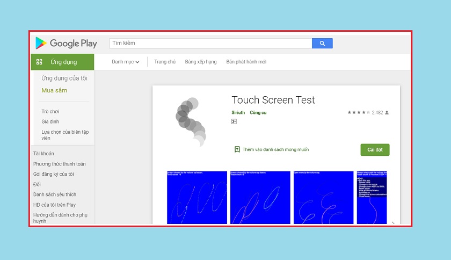
Task: Click Thêm vào danh sách mong muốn
Action: (275, 149)
